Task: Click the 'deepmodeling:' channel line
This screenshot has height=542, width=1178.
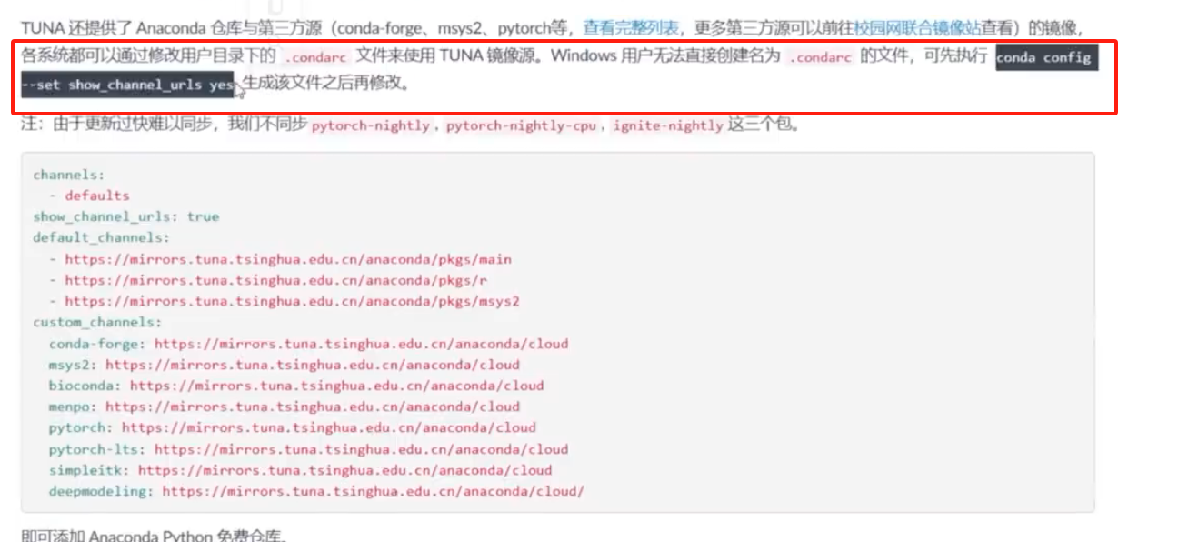Action: (317, 491)
